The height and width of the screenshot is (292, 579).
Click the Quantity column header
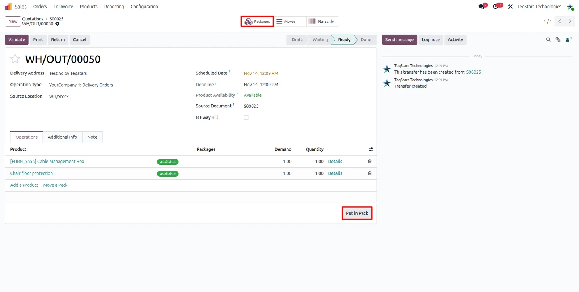click(x=314, y=149)
